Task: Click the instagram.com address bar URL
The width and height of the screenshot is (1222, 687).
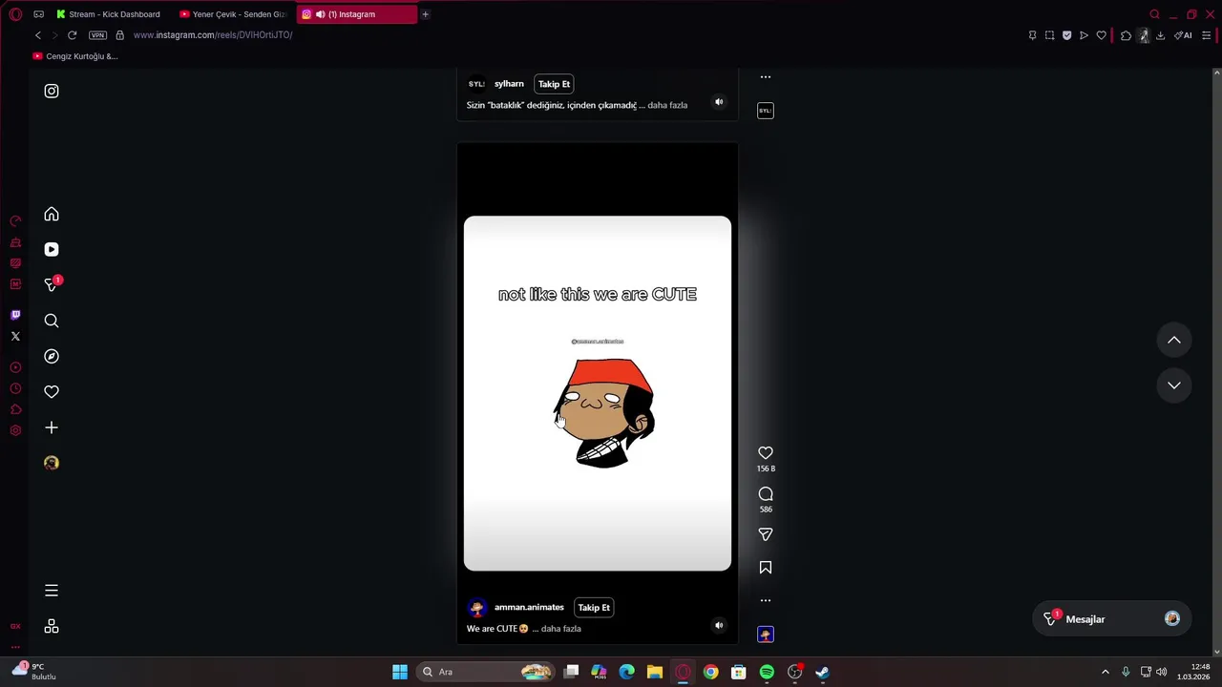Action: 213,35
